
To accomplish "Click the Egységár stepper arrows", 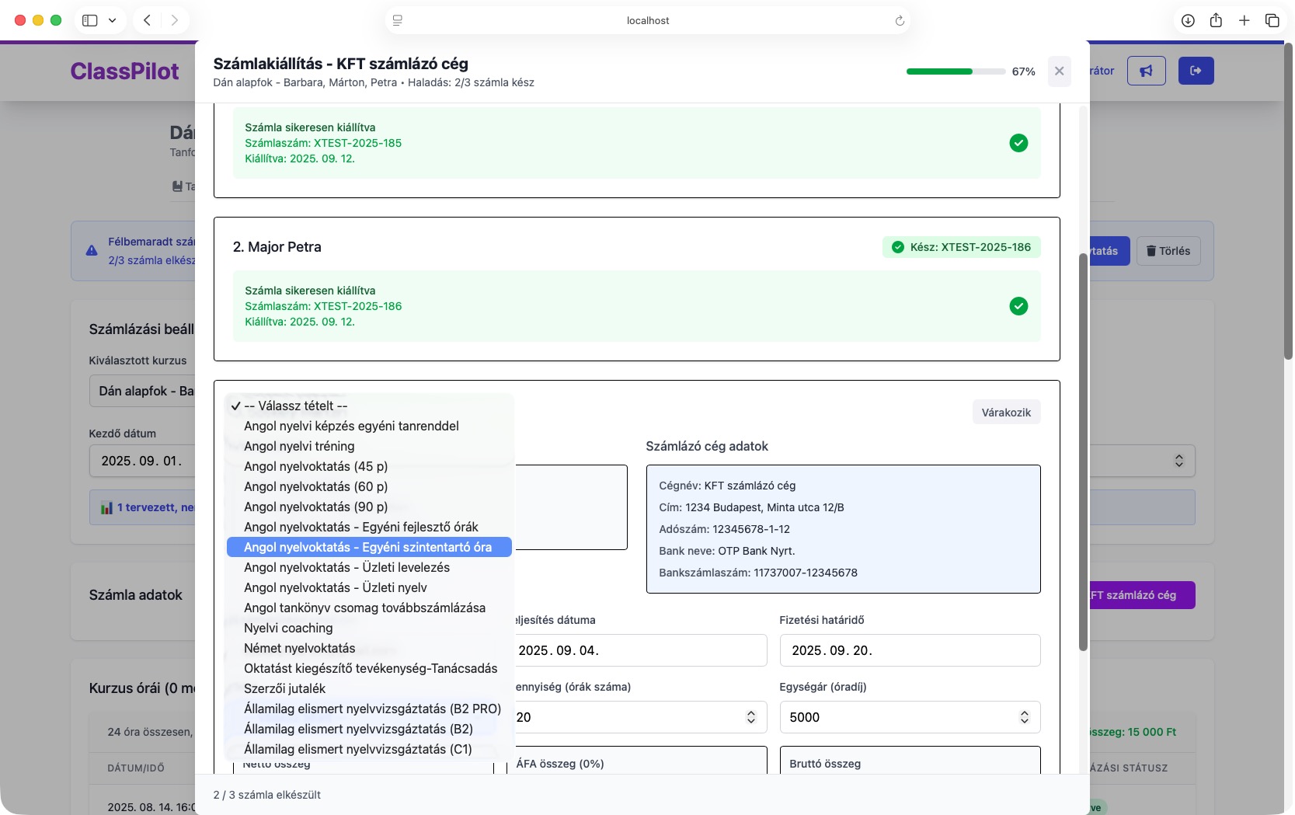I will point(1024,717).
